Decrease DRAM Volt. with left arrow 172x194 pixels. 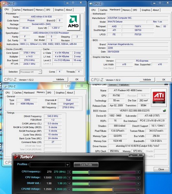pos(69,184)
